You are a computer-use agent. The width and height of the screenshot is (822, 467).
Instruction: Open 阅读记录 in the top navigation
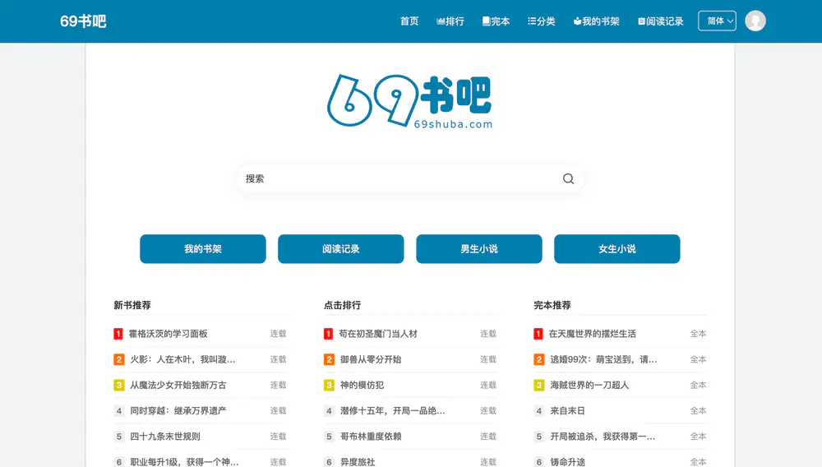point(661,21)
